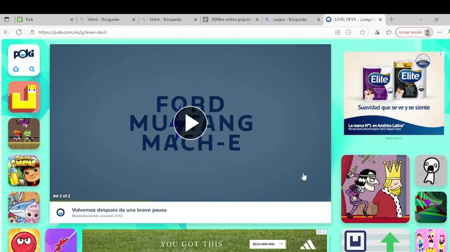Screen dimensions: 450x252
Task: Open favorites list icon
Action: click(x=389, y=32)
